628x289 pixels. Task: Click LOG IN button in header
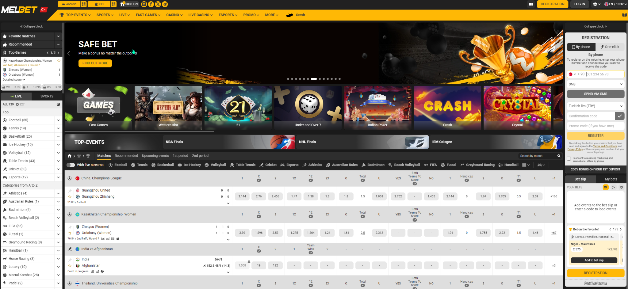point(580,4)
